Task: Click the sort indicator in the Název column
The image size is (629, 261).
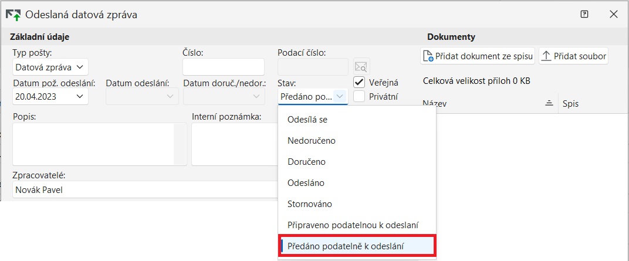Action: point(549,103)
